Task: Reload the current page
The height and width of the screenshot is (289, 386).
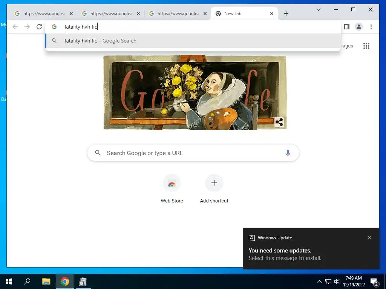Action: 39,27
